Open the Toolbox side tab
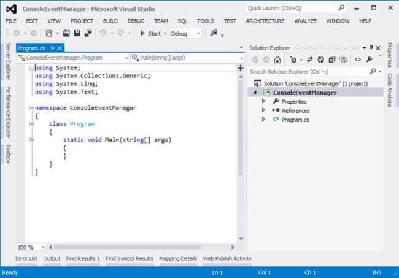 pyautogui.click(x=8, y=153)
